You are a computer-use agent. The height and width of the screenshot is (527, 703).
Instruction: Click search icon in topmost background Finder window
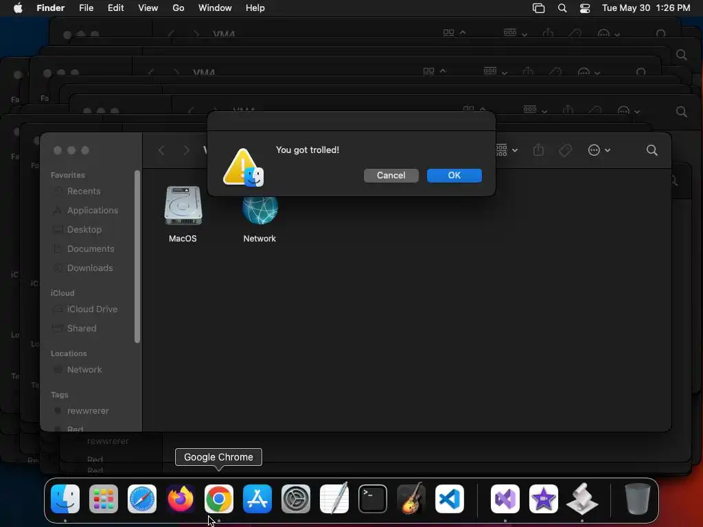(661, 34)
